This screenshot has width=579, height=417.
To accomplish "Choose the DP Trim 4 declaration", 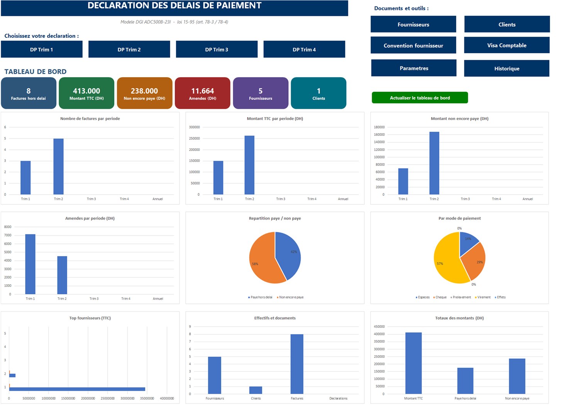I will 304,49.
